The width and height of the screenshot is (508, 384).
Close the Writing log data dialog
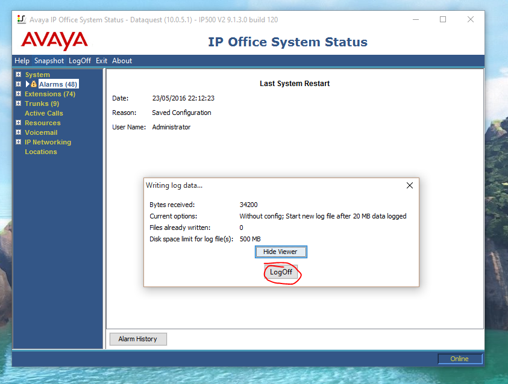[x=410, y=185]
